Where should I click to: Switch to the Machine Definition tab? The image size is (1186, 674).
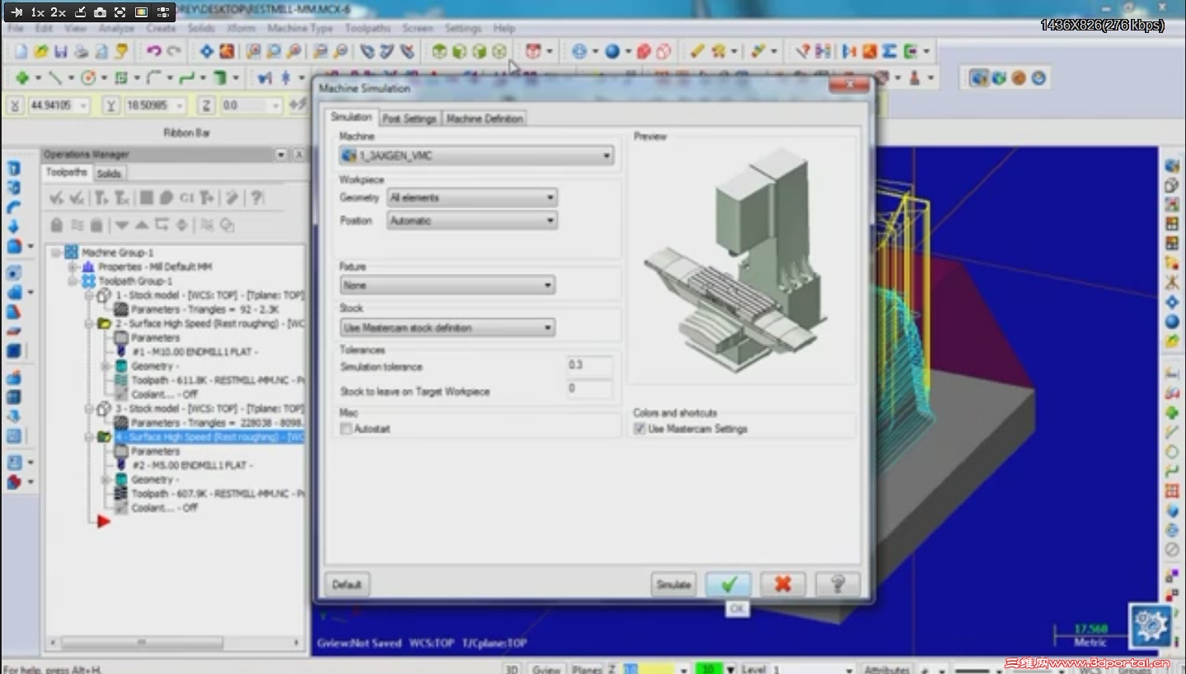coord(485,119)
